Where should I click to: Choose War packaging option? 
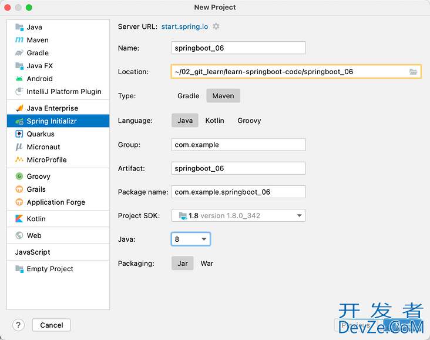(207, 264)
